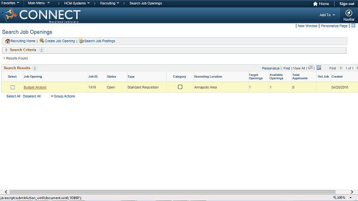
Task: Open the Budget Analyst job opening link
Action: tap(35, 87)
